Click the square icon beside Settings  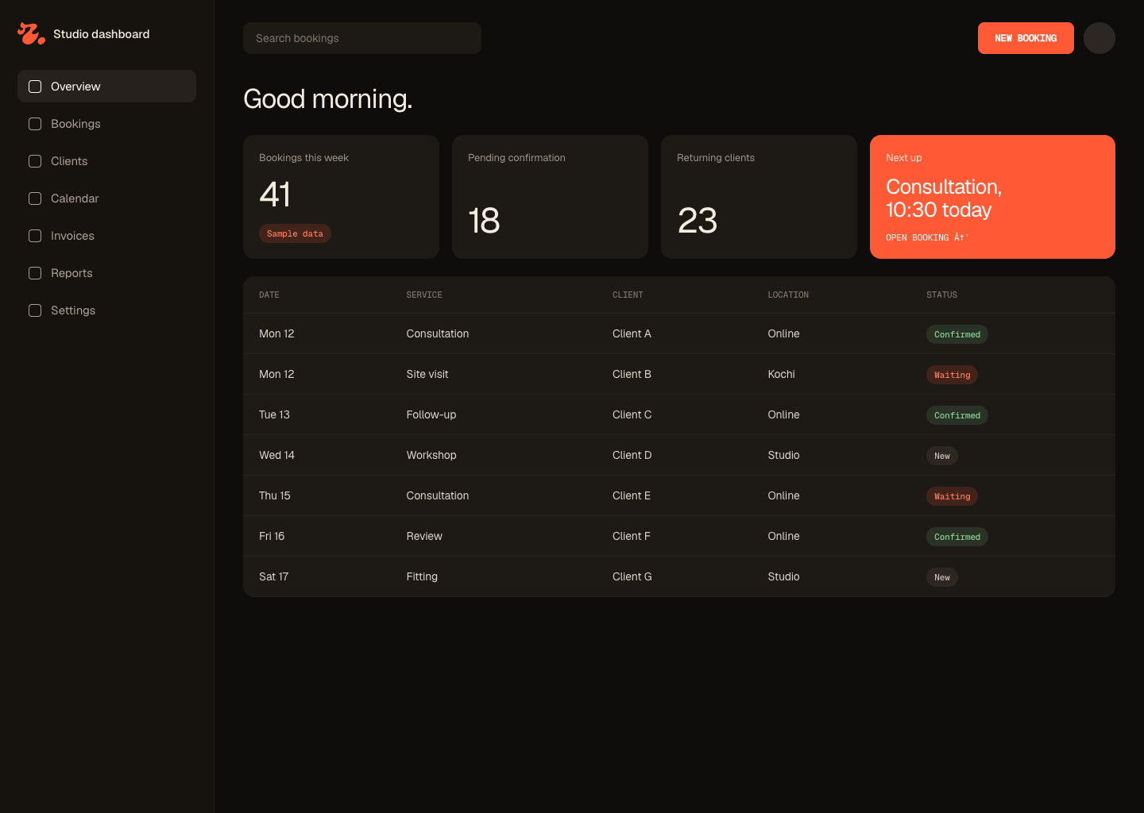pyautogui.click(x=35, y=310)
